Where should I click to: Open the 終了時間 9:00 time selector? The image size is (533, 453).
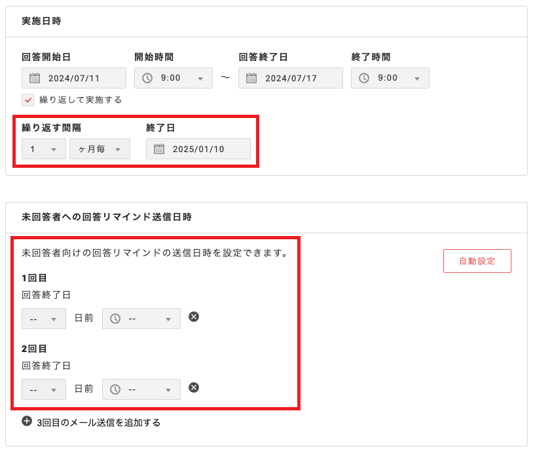[x=393, y=77]
